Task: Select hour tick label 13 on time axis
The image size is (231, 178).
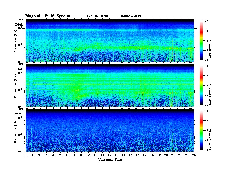Action: [117, 155]
